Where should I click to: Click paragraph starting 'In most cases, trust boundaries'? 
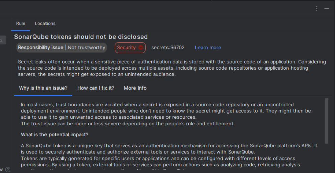click(x=166, y=111)
